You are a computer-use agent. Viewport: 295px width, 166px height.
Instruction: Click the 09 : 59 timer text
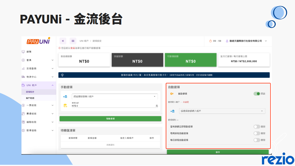pos(217,41)
